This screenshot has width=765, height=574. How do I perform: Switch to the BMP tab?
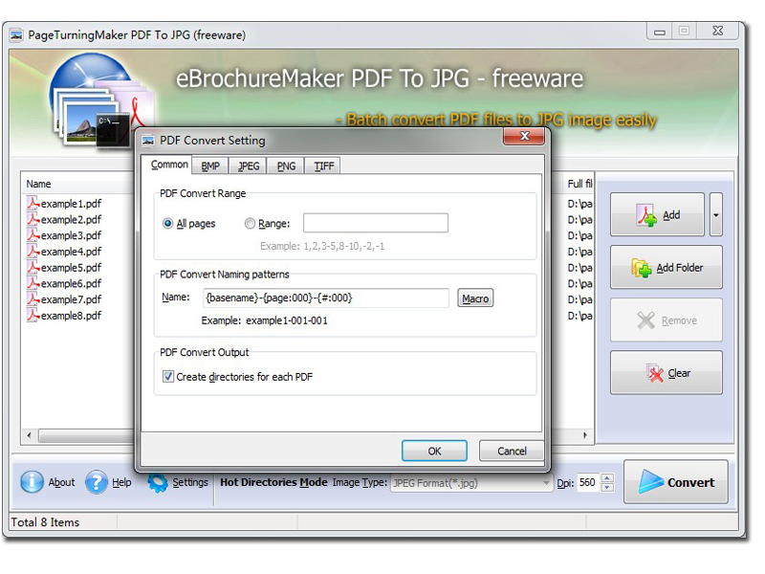[x=210, y=166]
